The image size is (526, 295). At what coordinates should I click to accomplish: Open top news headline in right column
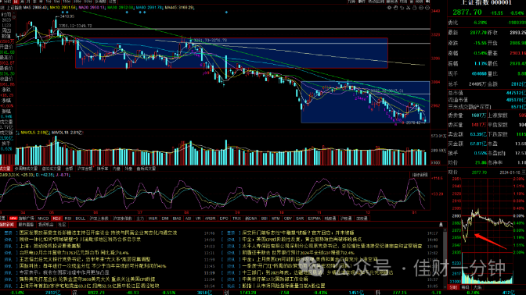point(298,233)
